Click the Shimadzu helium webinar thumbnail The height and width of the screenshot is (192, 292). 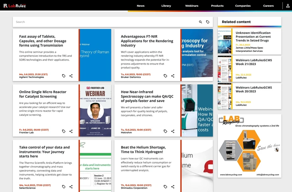[x=197, y=166]
